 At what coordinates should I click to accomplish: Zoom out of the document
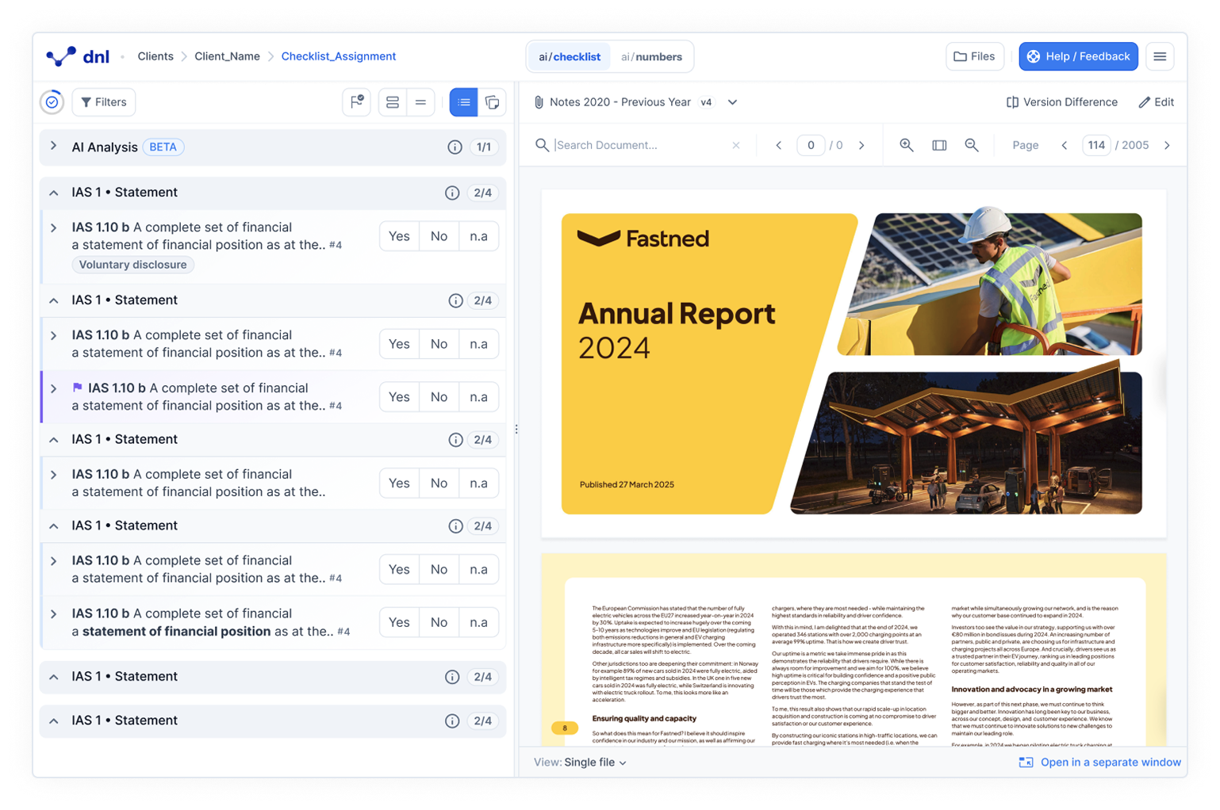tap(972, 145)
